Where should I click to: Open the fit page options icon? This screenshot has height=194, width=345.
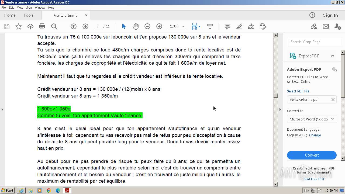click(x=196, y=26)
